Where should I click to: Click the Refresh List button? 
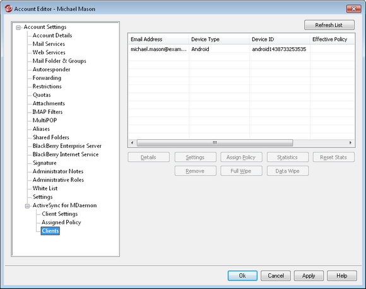tap(329, 25)
